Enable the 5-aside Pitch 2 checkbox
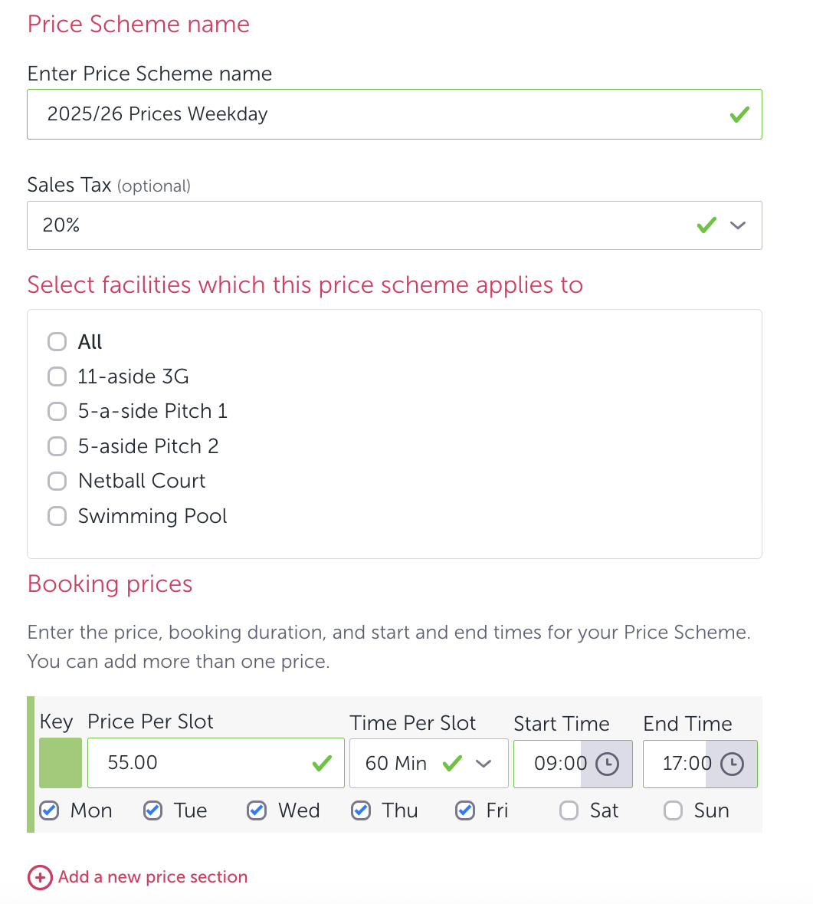This screenshot has height=904, width=813. (x=57, y=446)
